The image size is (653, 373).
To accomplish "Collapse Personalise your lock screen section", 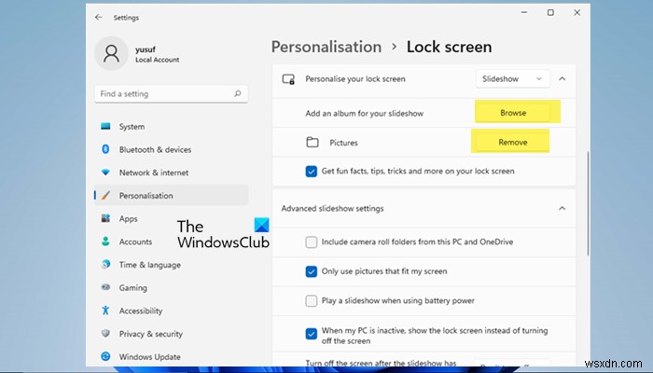I will [x=563, y=78].
